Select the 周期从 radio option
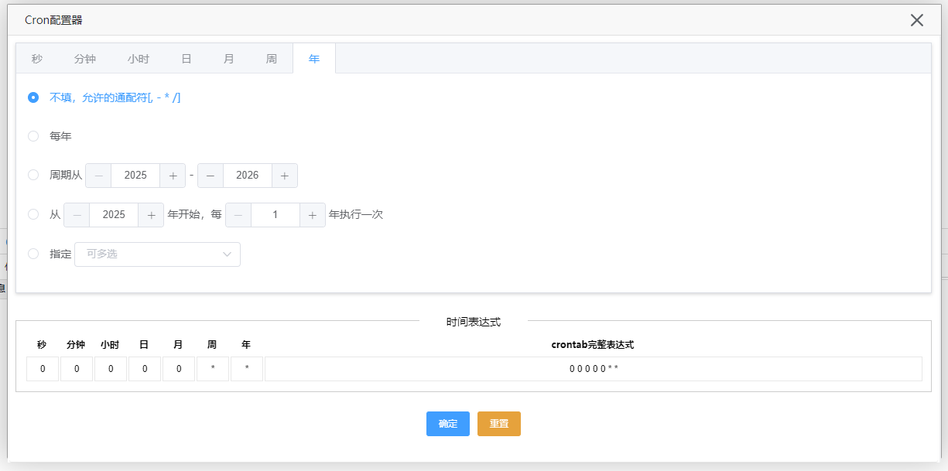 click(x=33, y=176)
